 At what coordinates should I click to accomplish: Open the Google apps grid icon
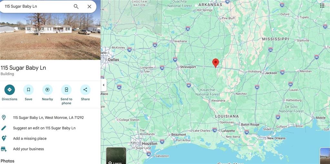point(322,6)
